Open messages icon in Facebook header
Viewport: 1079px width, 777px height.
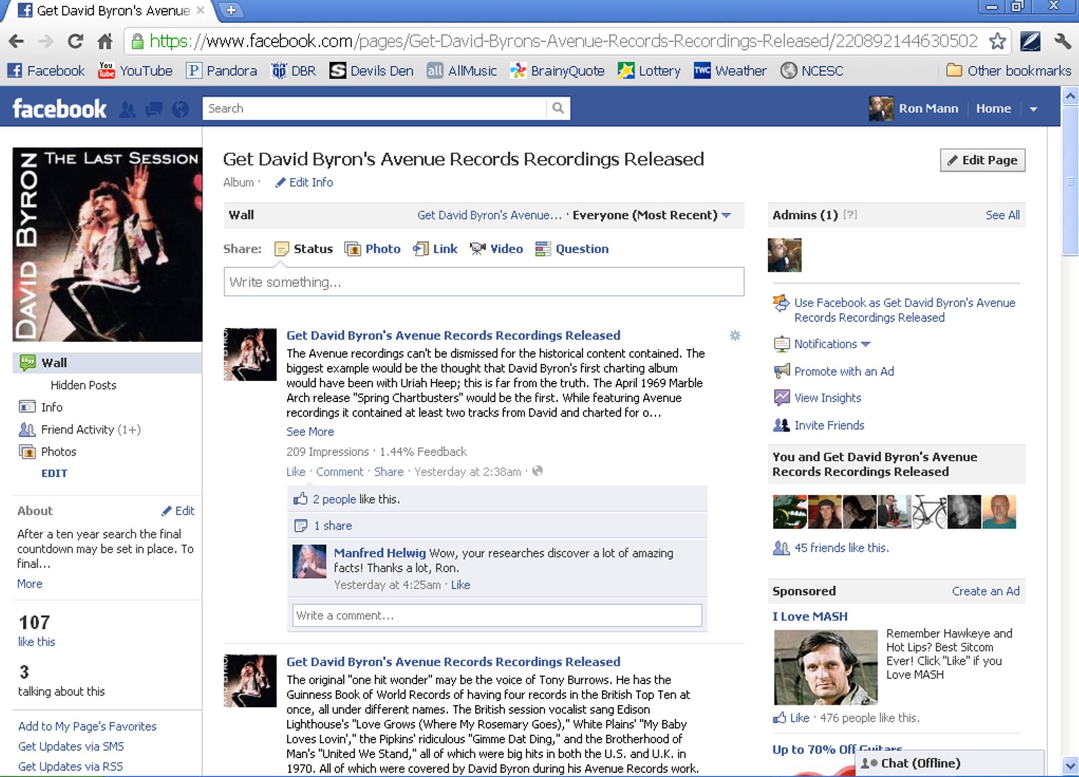click(154, 109)
